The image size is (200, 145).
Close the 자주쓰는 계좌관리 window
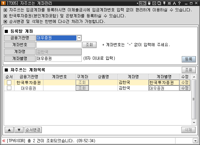tap(196, 3)
